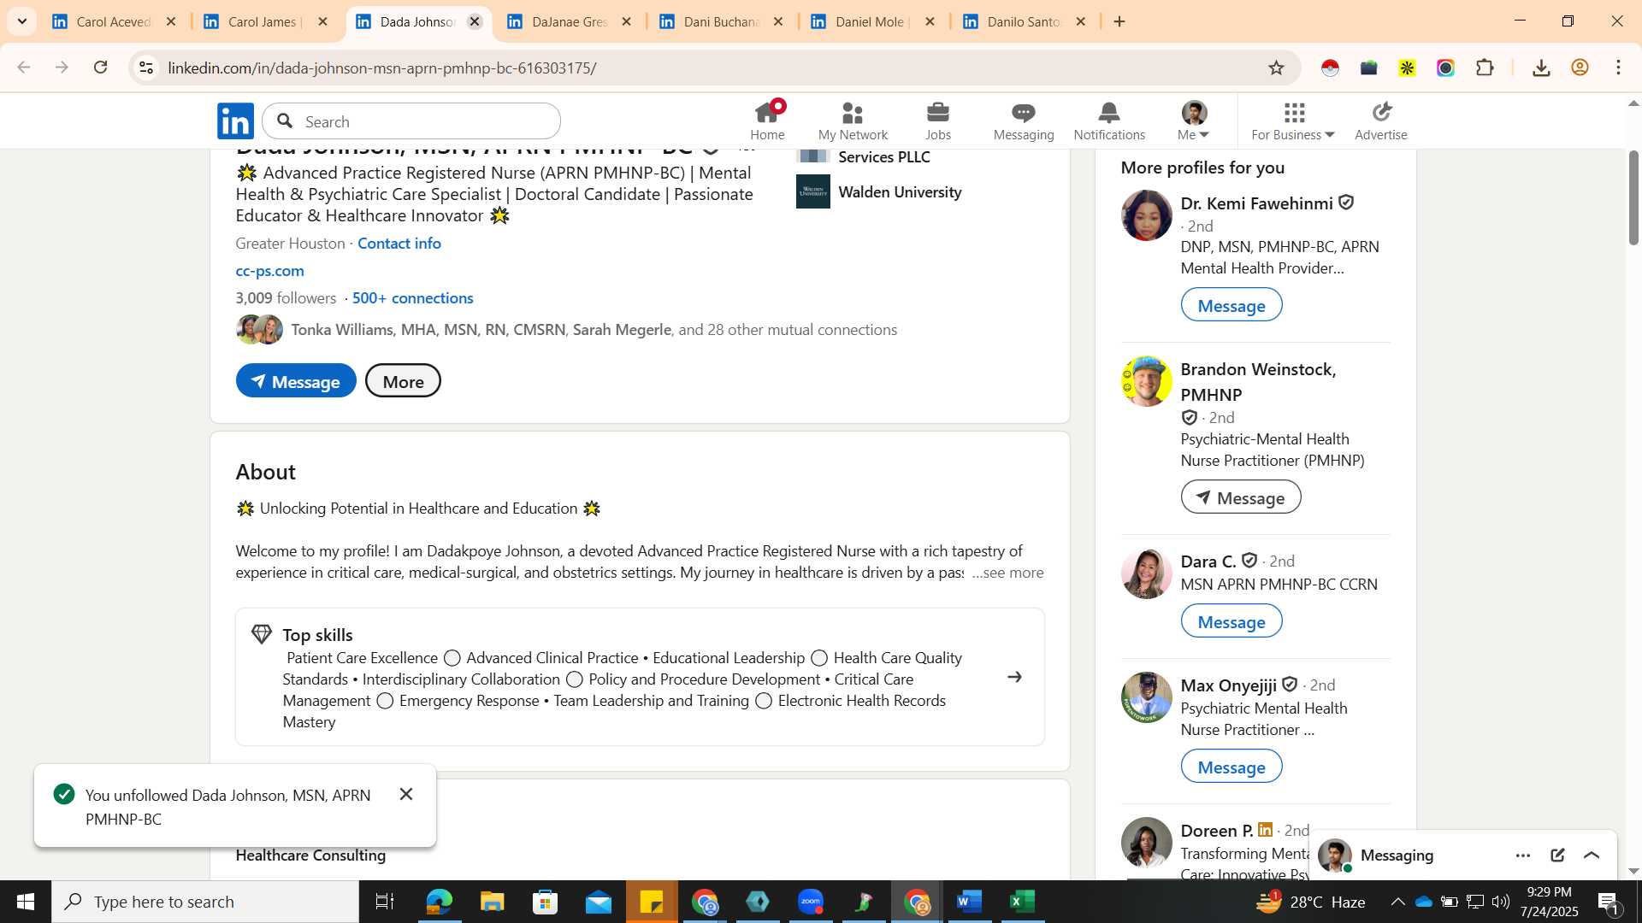
Task: Message Brandon Weinstock
Action: point(1240,497)
